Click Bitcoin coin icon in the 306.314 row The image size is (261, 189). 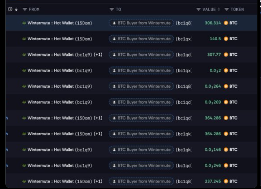click(226, 23)
